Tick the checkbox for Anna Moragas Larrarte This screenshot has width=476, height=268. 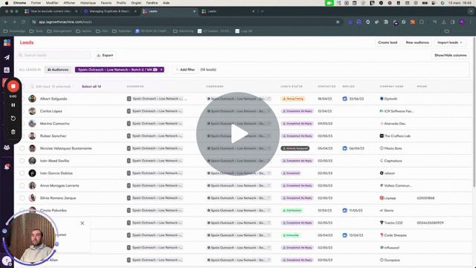pyautogui.click(x=22, y=185)
